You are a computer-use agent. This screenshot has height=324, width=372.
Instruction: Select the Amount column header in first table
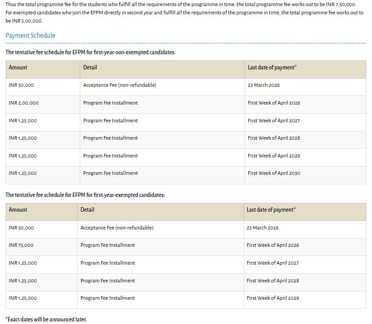(x=18, y=68)
